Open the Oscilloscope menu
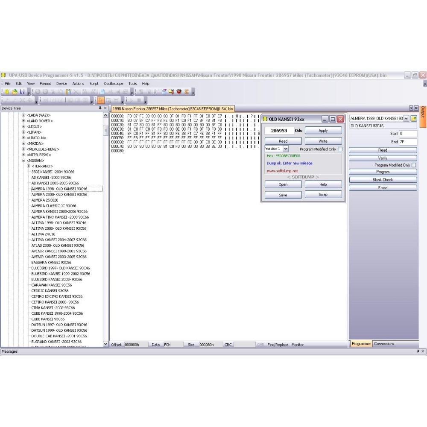The height and width of the screenshot is (427, 427). (x=114, y=84)
